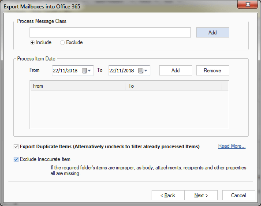Click the From date field value
Viewport: 261px width, 206px height.
coord(65,71)
